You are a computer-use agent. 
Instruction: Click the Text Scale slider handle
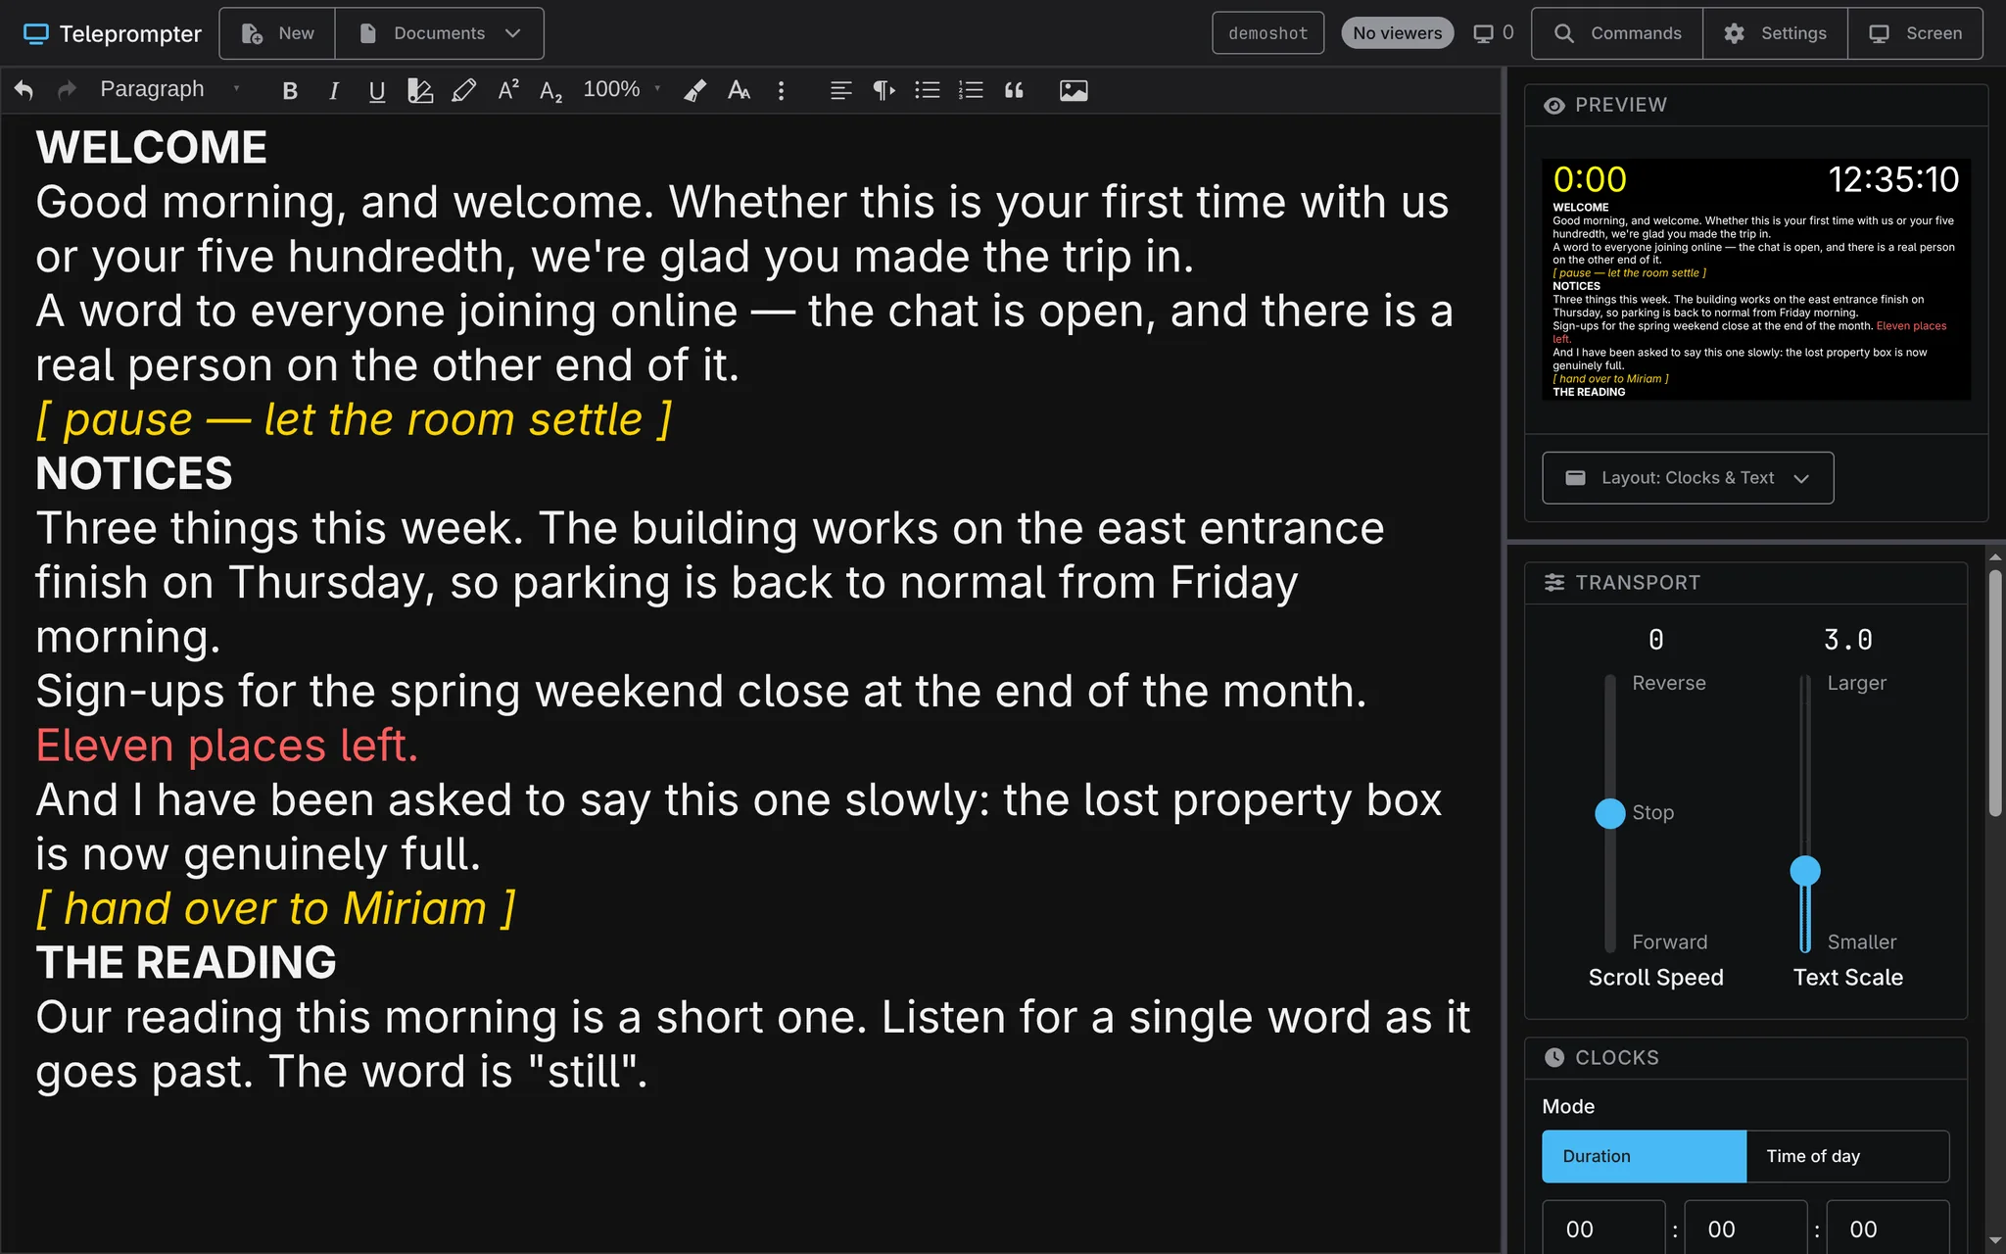click(1805, 870)
